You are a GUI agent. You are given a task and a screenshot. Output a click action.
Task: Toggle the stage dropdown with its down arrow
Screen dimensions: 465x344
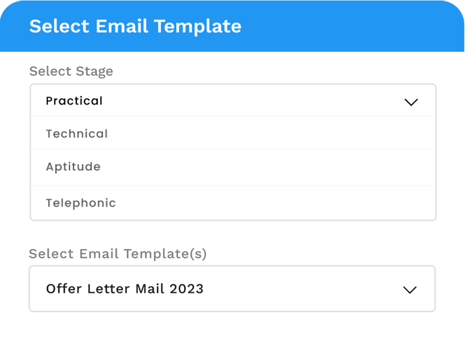[411, 102]
